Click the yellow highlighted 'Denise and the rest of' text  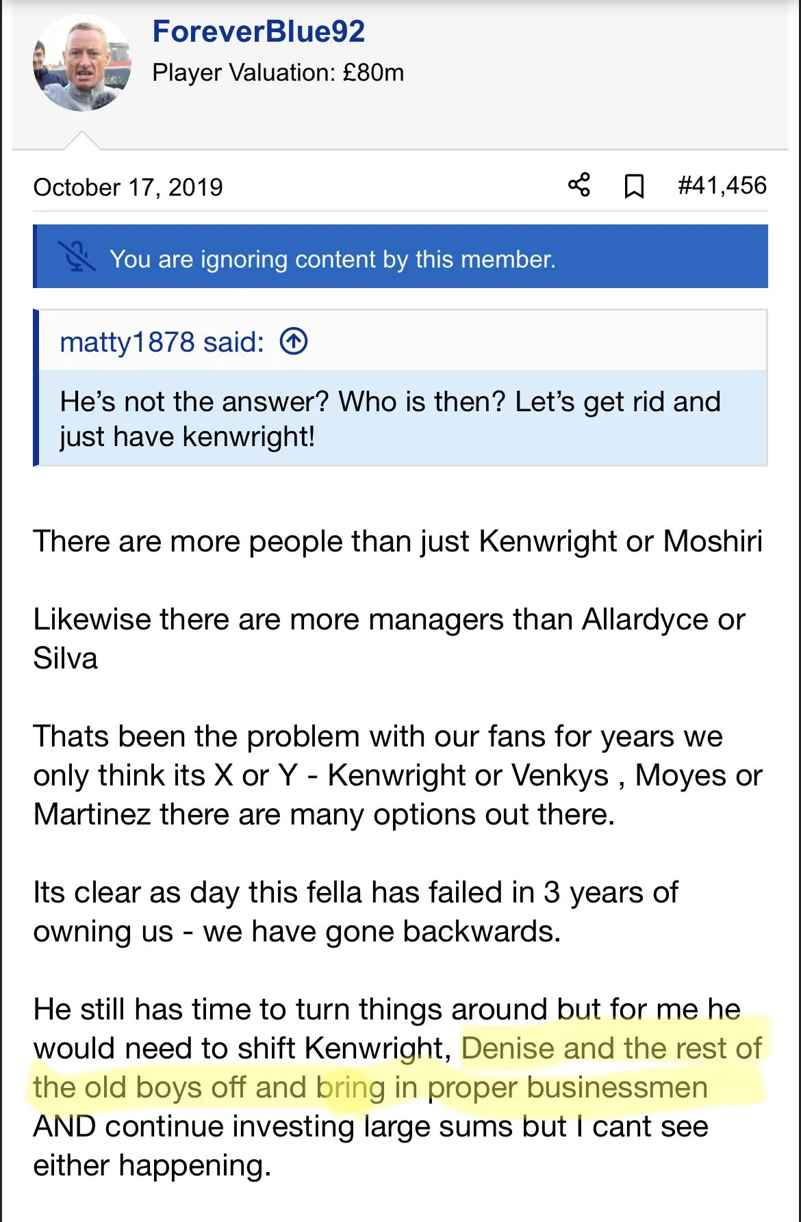(x=611, y=1048)
